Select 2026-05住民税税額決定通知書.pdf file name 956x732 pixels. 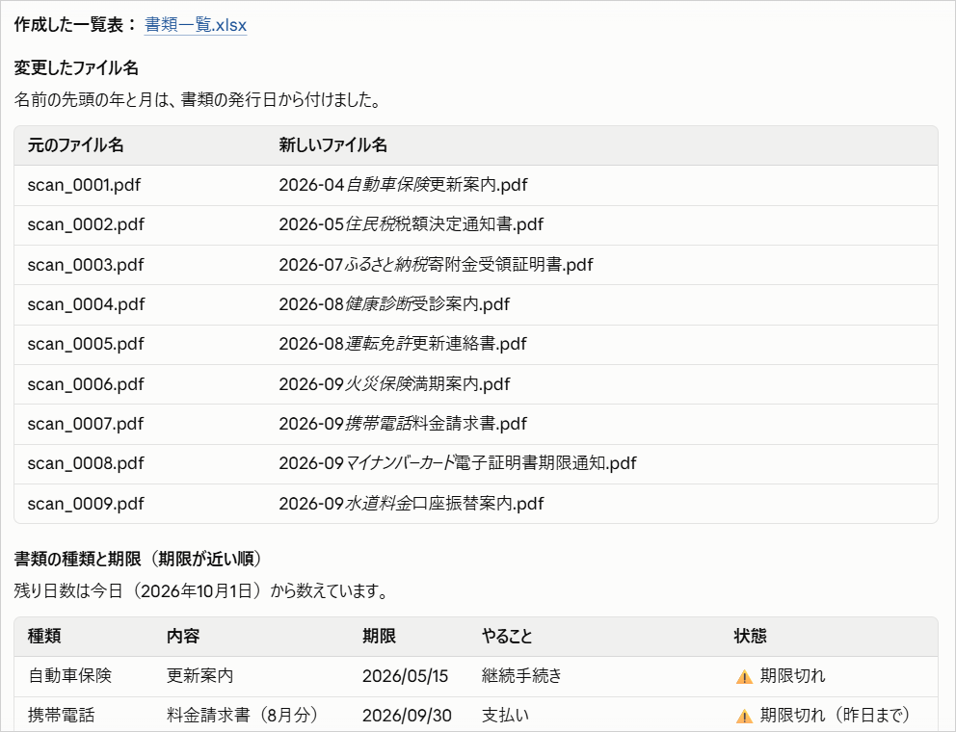(411, 225)
